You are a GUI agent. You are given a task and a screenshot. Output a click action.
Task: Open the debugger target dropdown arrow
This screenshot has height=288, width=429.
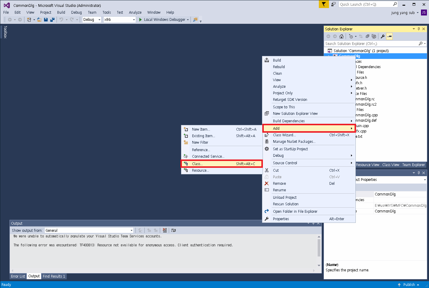coord(188,20)
